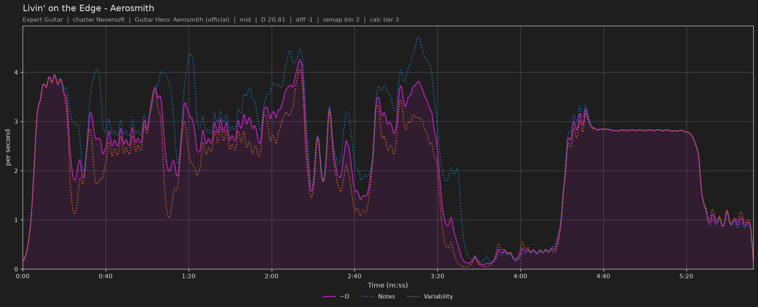Click the "remap bin 2" text
Viewport: 758px width, 307px height.
coord(341,19)
